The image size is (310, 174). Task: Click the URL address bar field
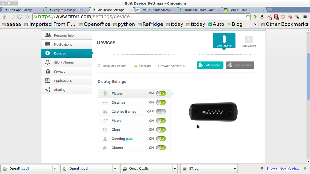click(142, 17)
